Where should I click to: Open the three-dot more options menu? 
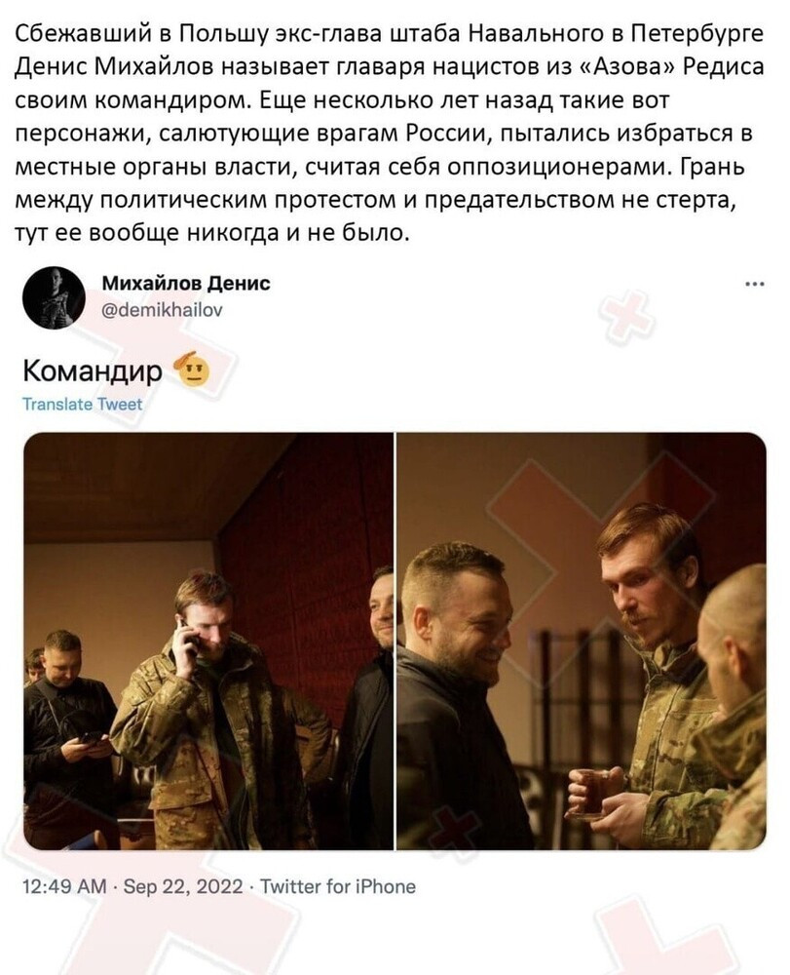754,285
